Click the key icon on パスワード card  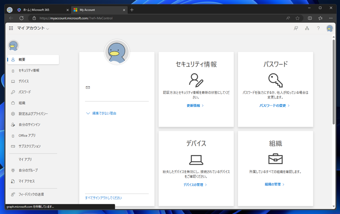[276, 80]
